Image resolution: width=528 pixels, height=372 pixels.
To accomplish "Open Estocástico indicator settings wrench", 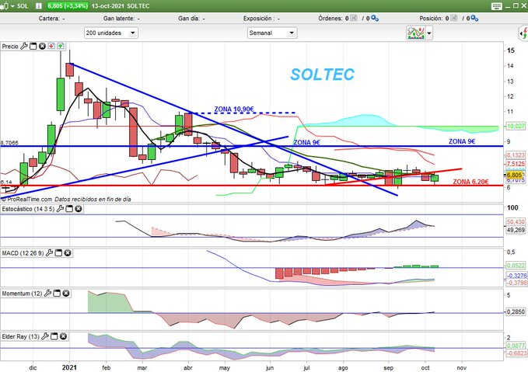I will tap(60, 209).
